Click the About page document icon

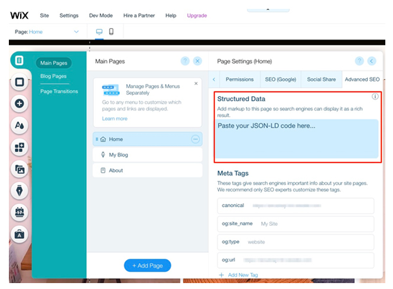coord(103,170)
